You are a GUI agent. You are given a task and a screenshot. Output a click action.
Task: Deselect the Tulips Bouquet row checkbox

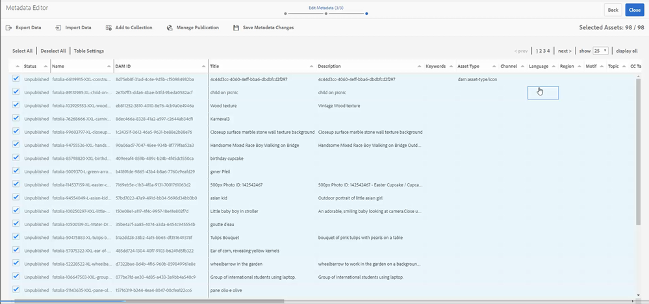(16, 237)
